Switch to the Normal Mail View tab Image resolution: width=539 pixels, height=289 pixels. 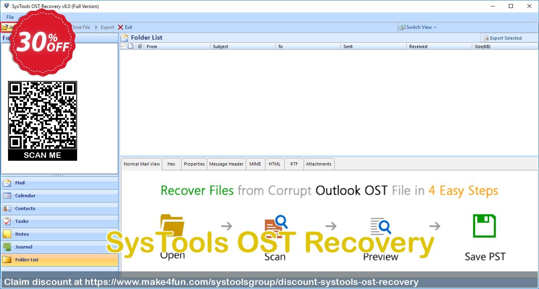(142, 164)
